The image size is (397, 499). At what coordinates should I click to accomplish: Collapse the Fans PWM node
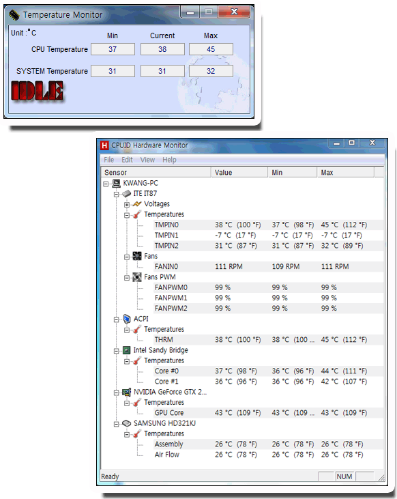[127, 278]
